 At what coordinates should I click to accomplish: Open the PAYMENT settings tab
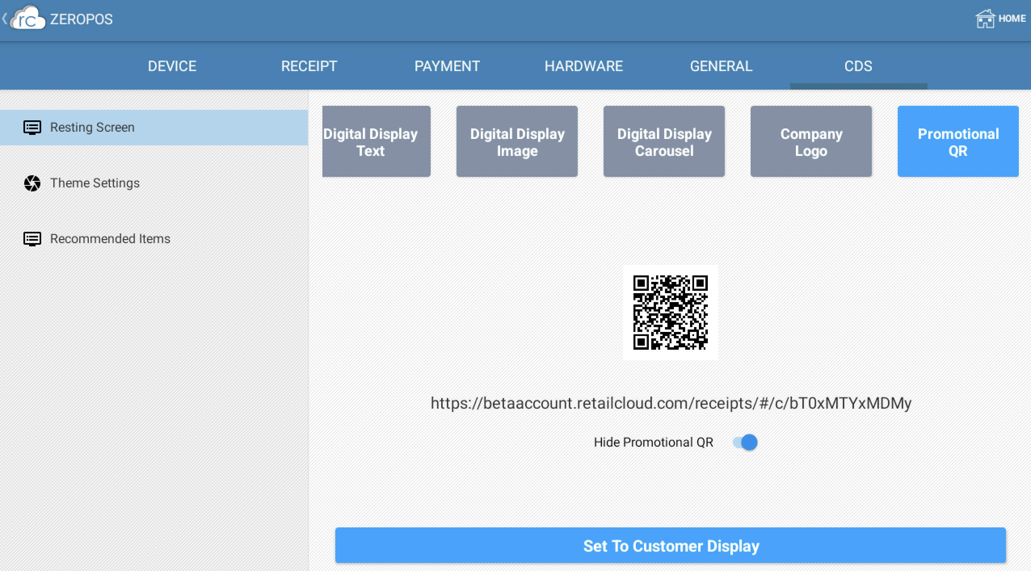click(447, 66)
